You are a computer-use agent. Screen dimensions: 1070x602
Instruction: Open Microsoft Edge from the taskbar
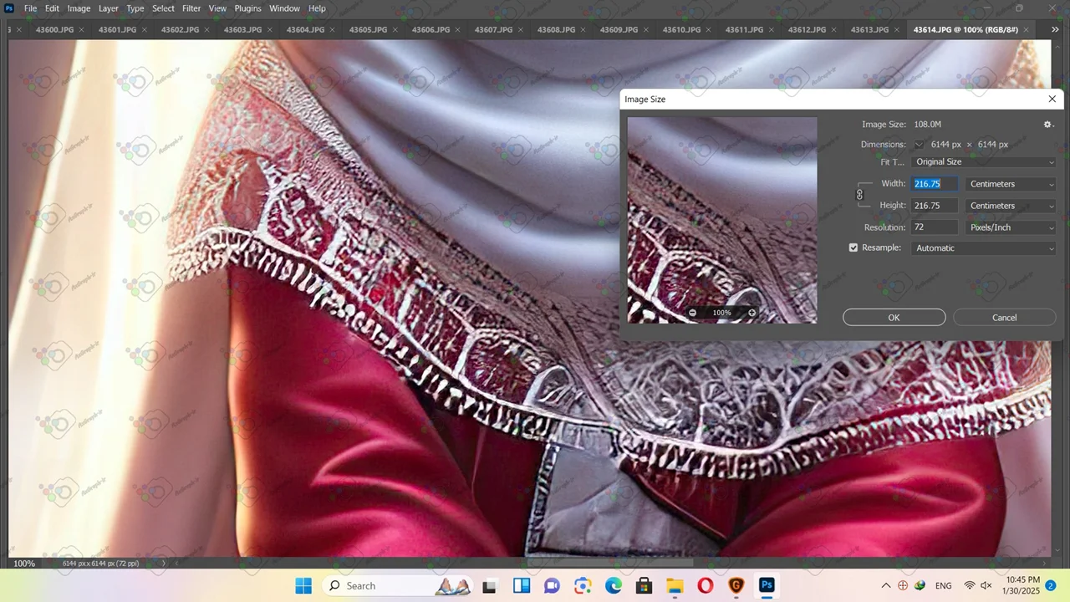pyautogui.click(x=614, y=585)
